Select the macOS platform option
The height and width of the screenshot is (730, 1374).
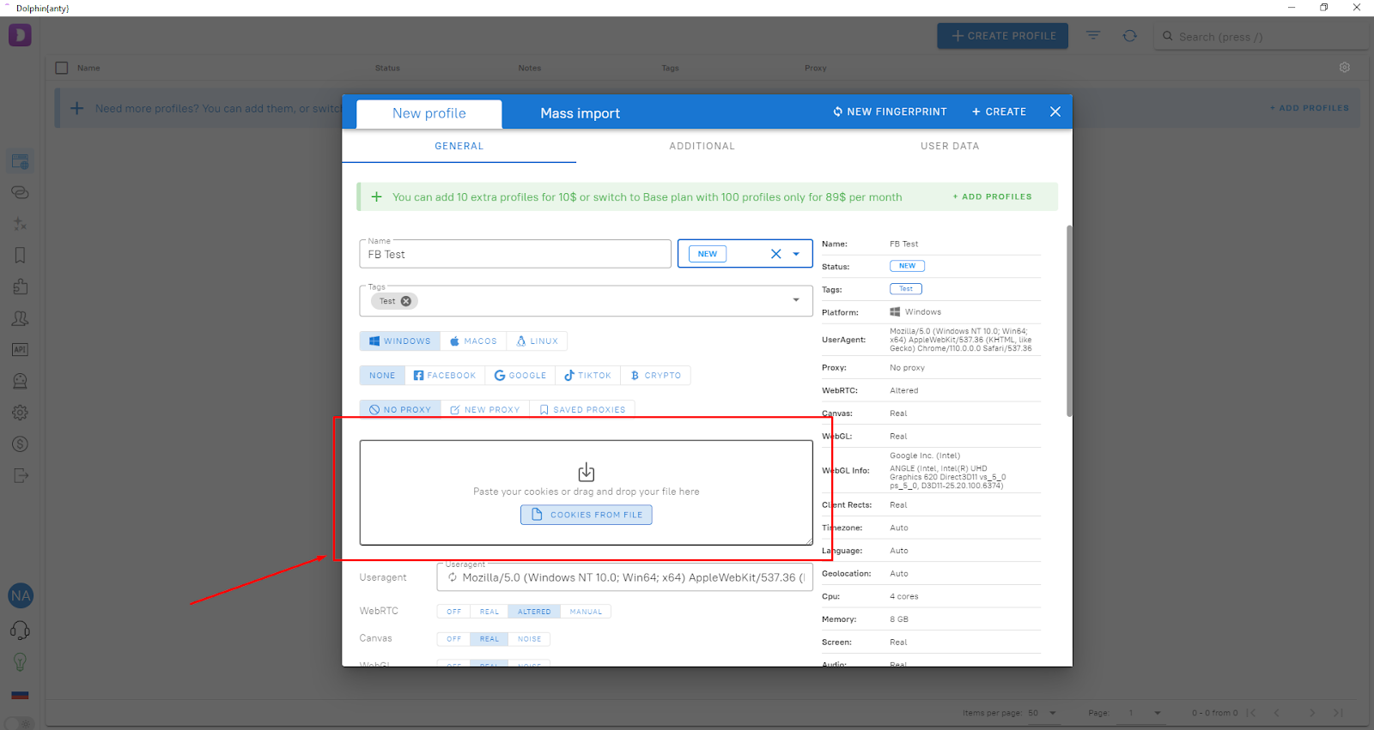[x=473, y=341]
